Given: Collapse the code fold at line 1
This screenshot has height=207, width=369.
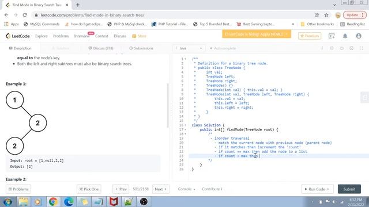Looking at the screenshot, I should tap(186, 59).
